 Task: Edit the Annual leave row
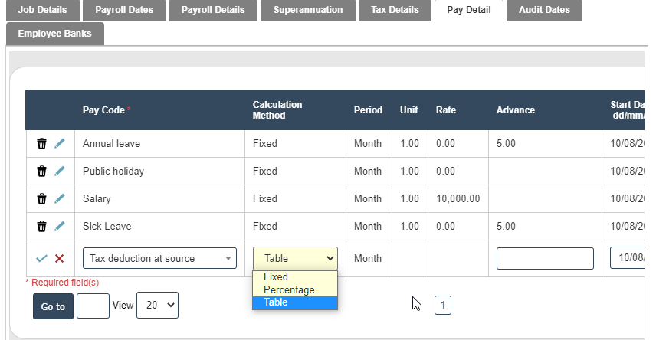pyautogui.click(x=60, y=144)
